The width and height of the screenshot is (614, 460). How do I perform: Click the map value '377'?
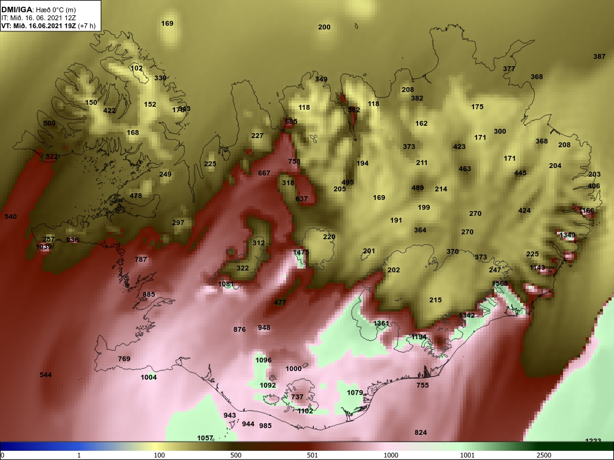click(x=509, y=69)
